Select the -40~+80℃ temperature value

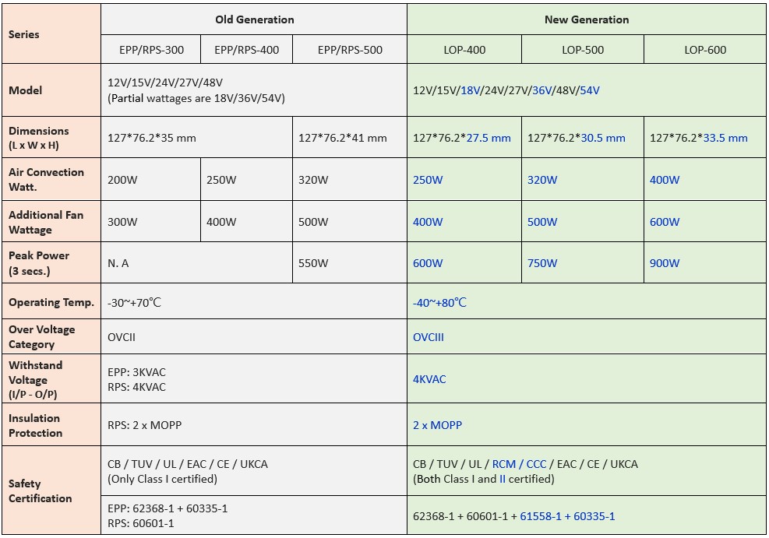pyautogui.click(x=439, y=302)
